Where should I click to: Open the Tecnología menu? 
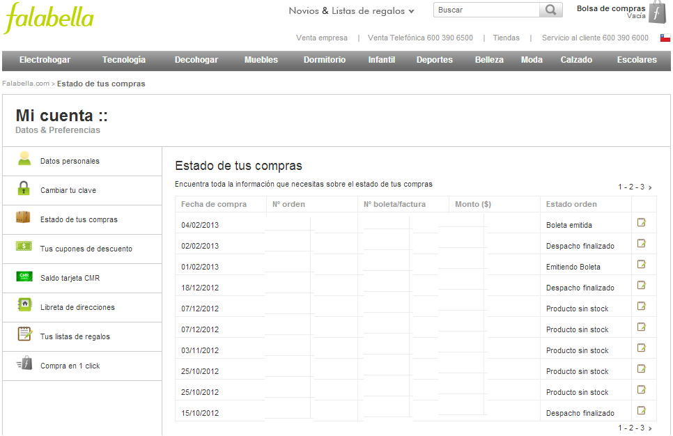124,60
